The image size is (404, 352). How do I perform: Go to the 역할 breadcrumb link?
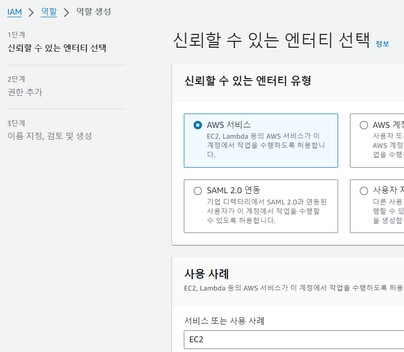click(x=49, y=12)
